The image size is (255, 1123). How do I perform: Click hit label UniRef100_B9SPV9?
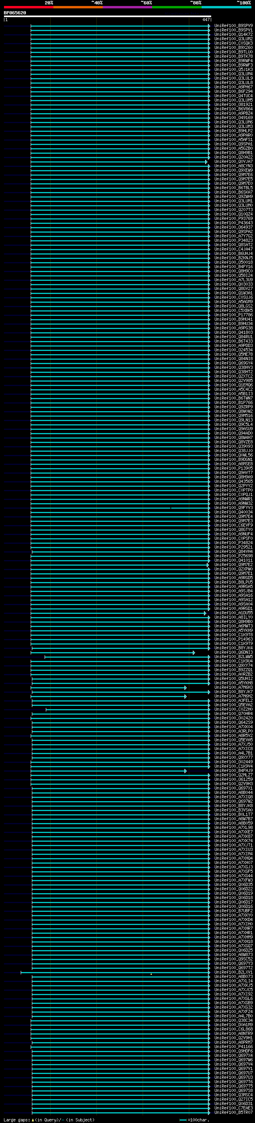tap(233, 26)
